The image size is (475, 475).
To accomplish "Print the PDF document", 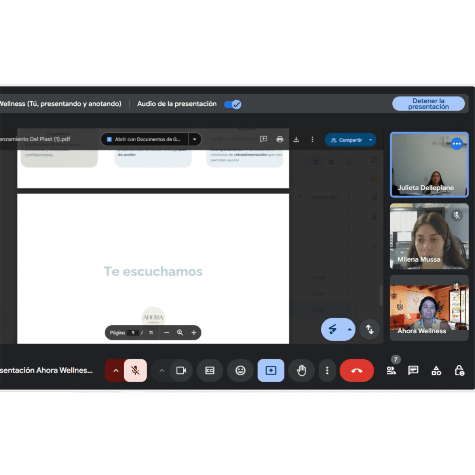I will pyautogui.click(x=280, y=139).
